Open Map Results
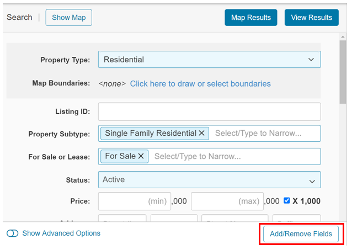 pos(251,18)
